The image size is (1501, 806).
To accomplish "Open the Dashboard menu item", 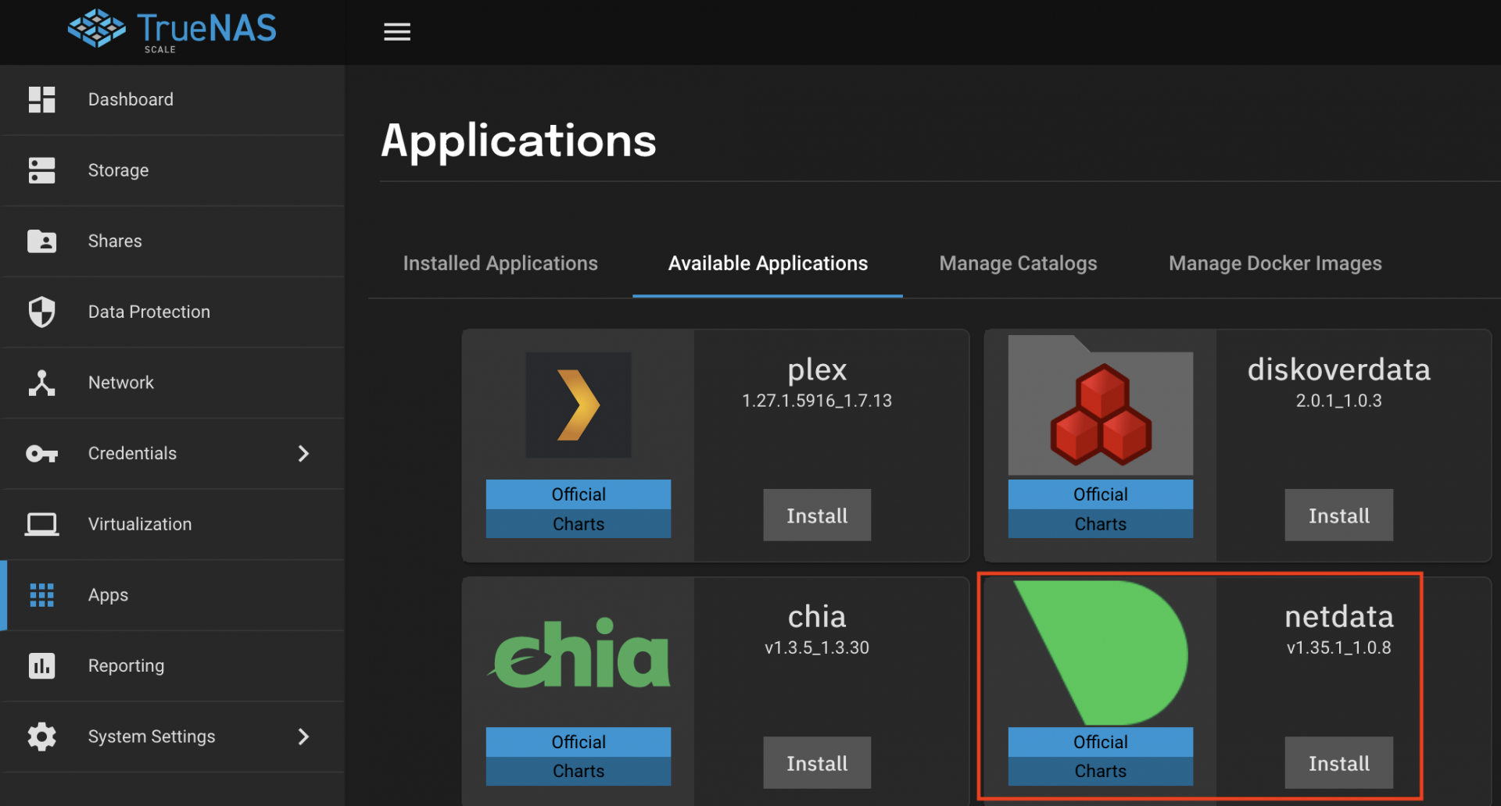I will coord(172,100).
